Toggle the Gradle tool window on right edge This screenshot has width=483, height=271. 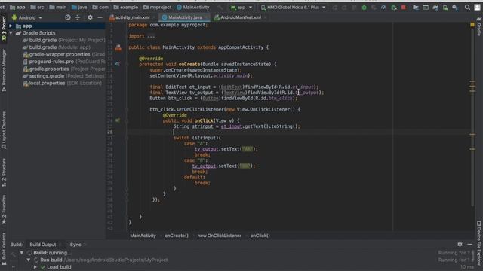479,27
